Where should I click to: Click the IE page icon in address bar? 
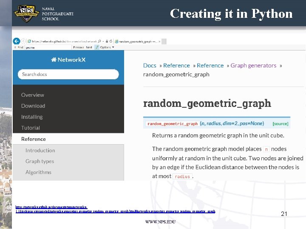click(x=29, y=41)
